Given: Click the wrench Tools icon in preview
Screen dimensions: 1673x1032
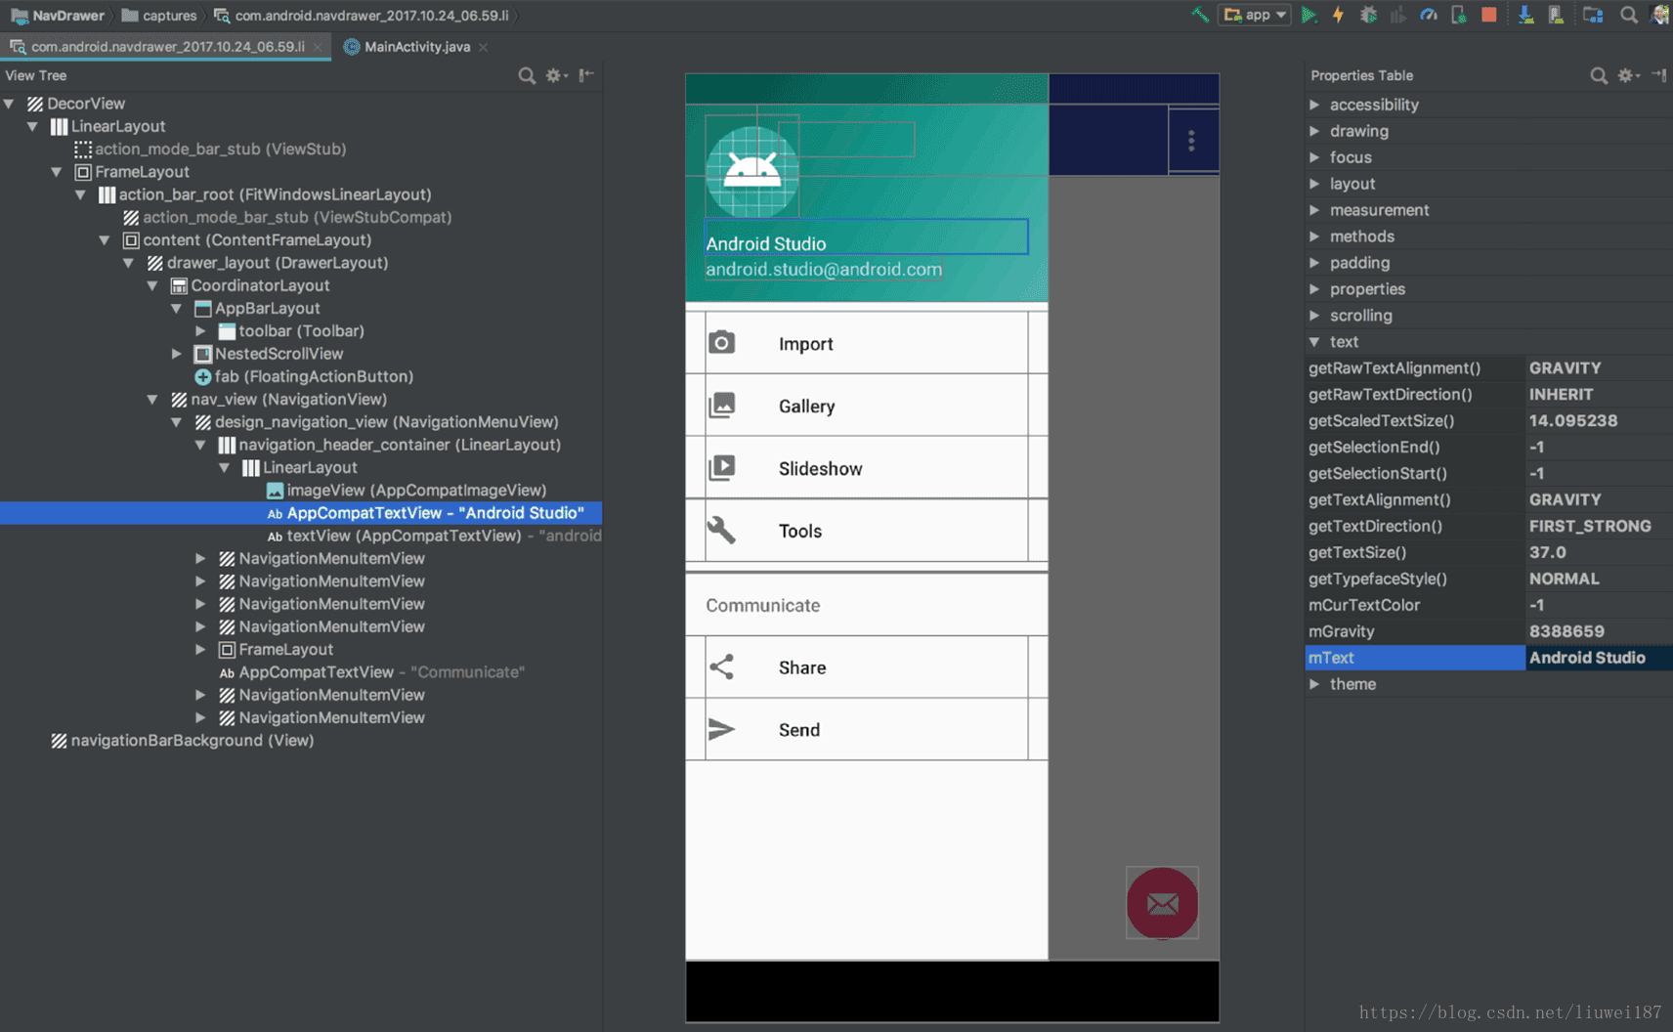Looking at the screenshot, I should pyautogui.click(x=721, y=530).
